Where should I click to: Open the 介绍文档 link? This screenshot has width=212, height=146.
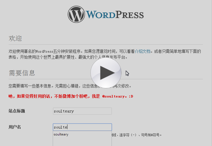[x=143, y=52]
